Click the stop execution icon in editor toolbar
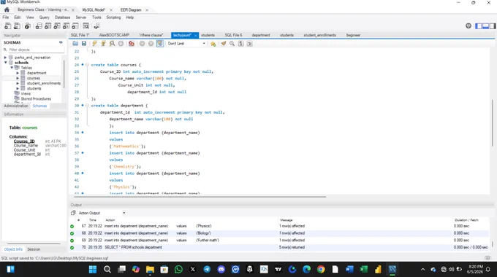 click(x=121, y=44)
